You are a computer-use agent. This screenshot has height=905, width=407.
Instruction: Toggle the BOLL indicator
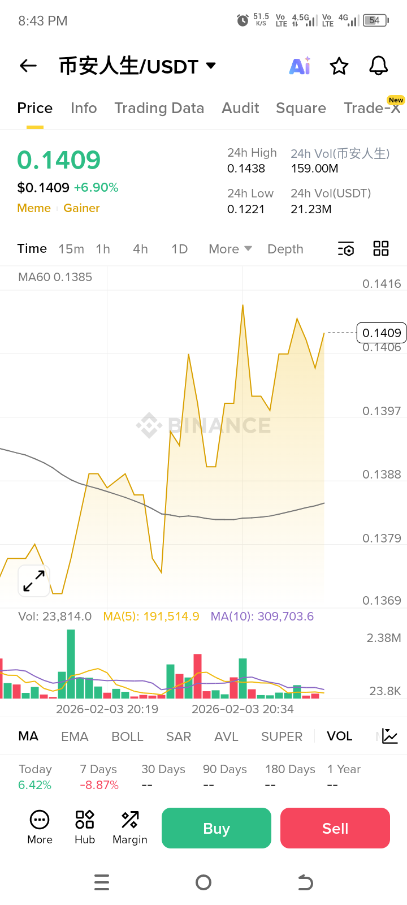click(x=127, y=736)
